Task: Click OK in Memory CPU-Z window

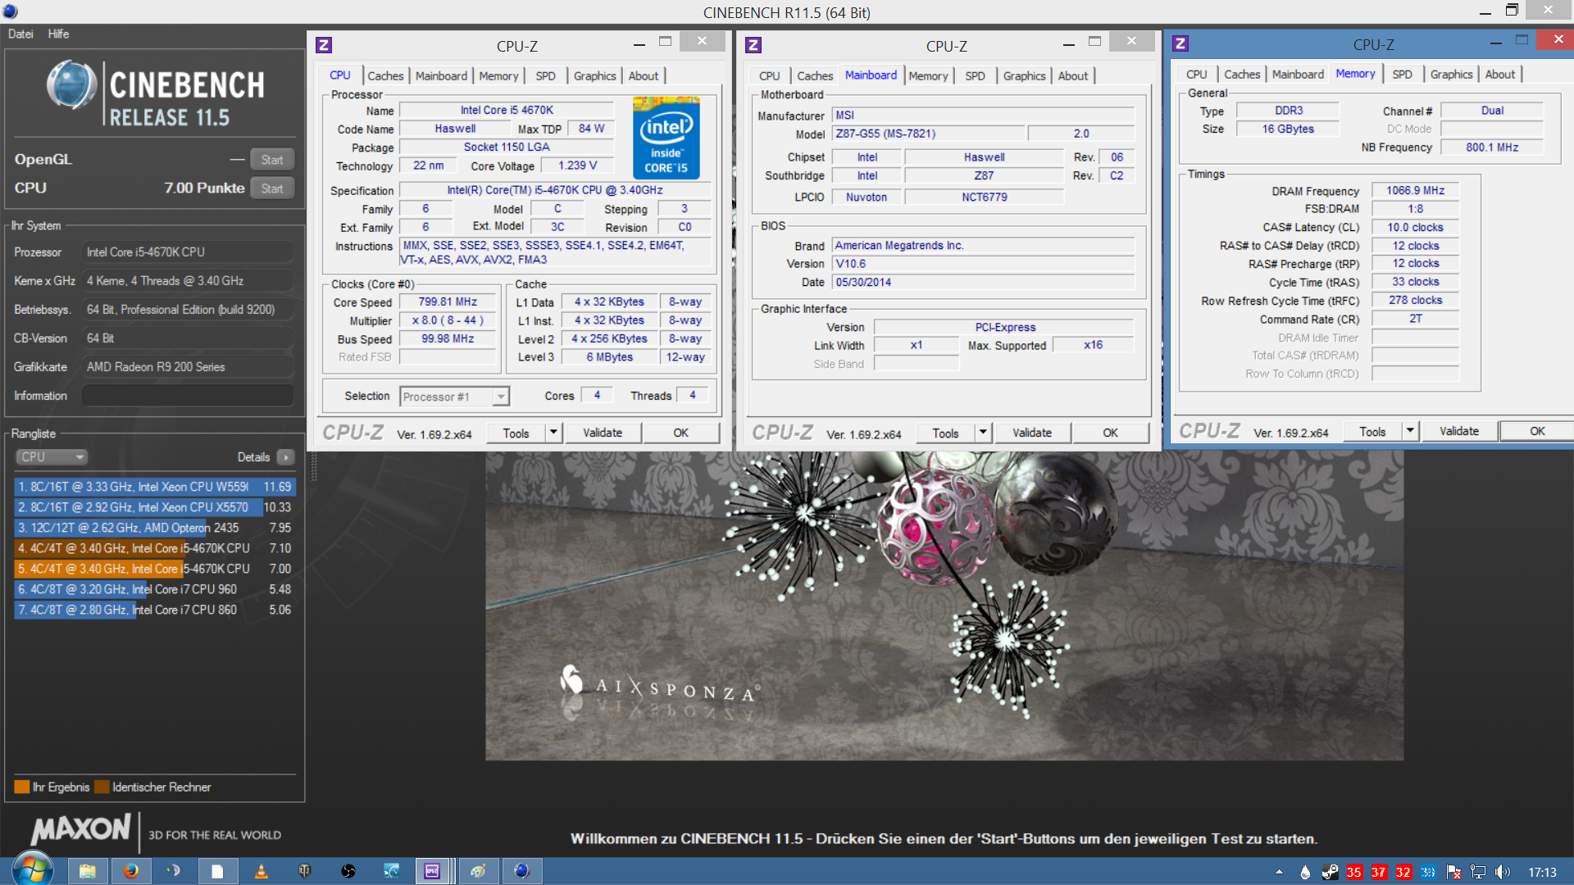Action: click(1537, 431)
